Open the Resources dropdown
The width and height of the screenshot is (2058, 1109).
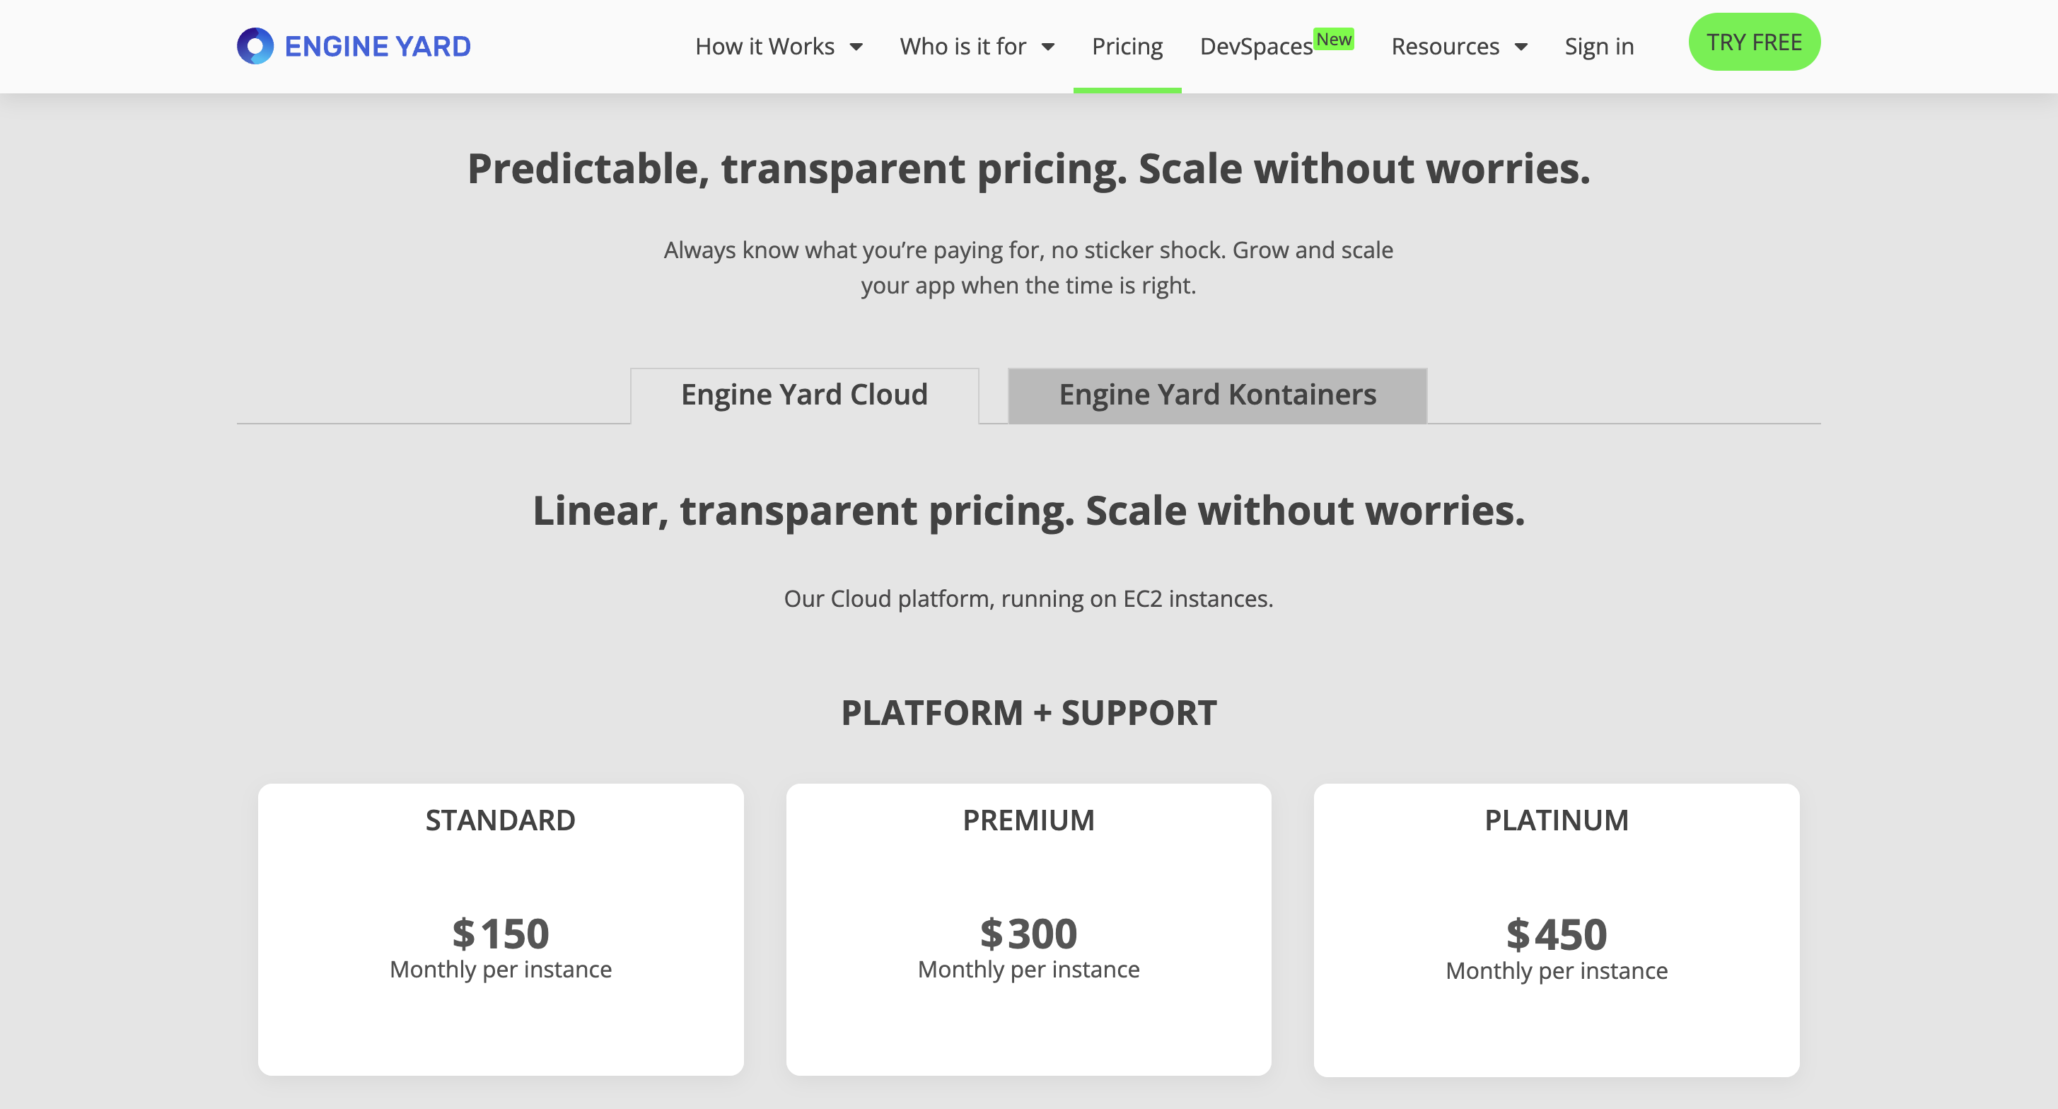[x=1460, y=47]
